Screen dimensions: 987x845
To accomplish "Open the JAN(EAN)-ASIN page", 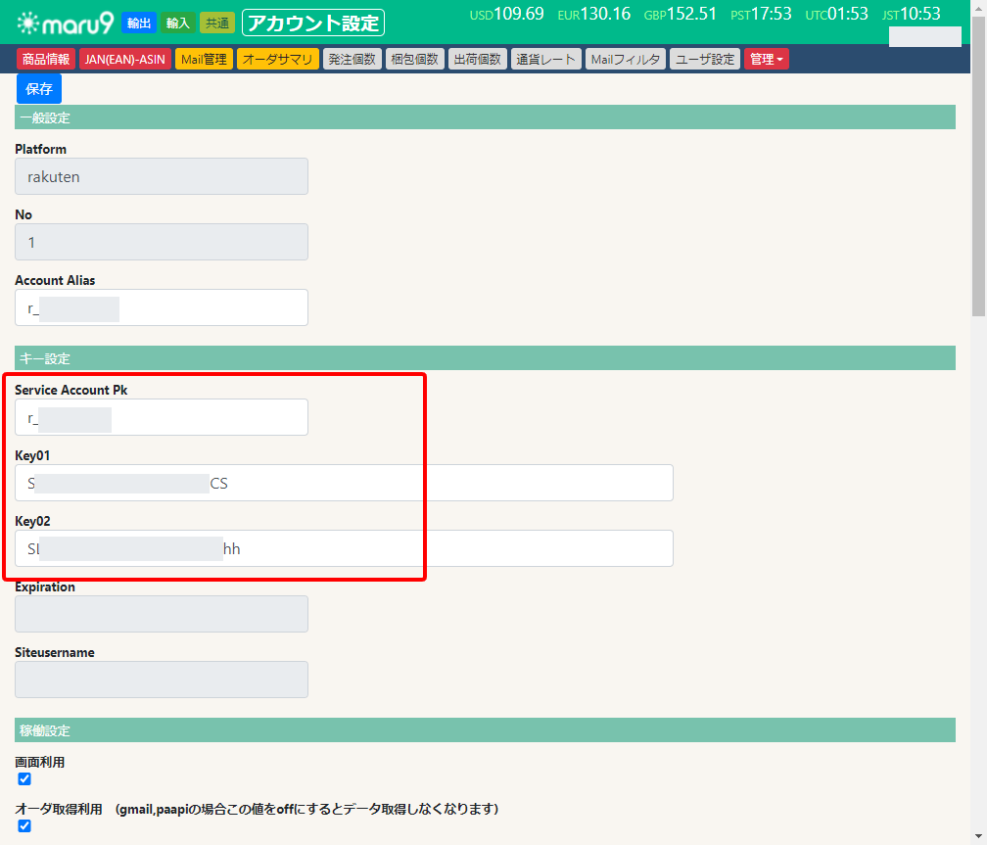I will click(124, 59).
